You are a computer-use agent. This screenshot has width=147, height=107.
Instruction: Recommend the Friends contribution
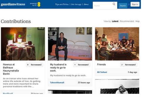(x=130, y=65)
